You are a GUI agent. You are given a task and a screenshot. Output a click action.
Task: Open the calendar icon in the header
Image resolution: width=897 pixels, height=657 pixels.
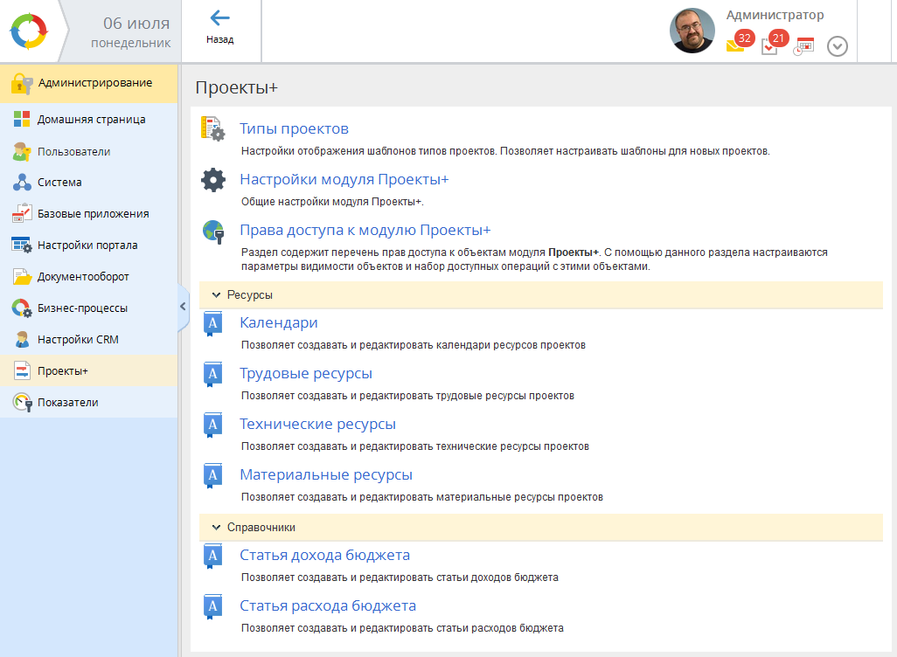(x=803, y=46)
